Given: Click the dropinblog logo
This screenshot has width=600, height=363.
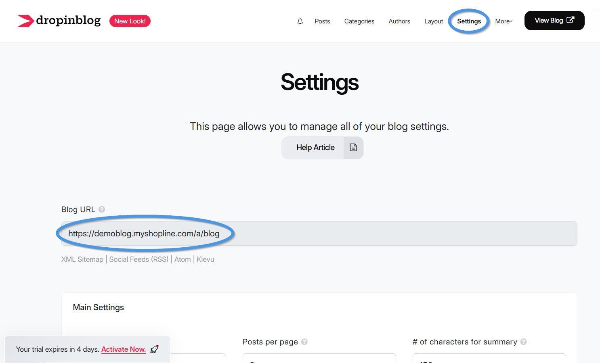Looking at the screenshot, I should point(59,21).
